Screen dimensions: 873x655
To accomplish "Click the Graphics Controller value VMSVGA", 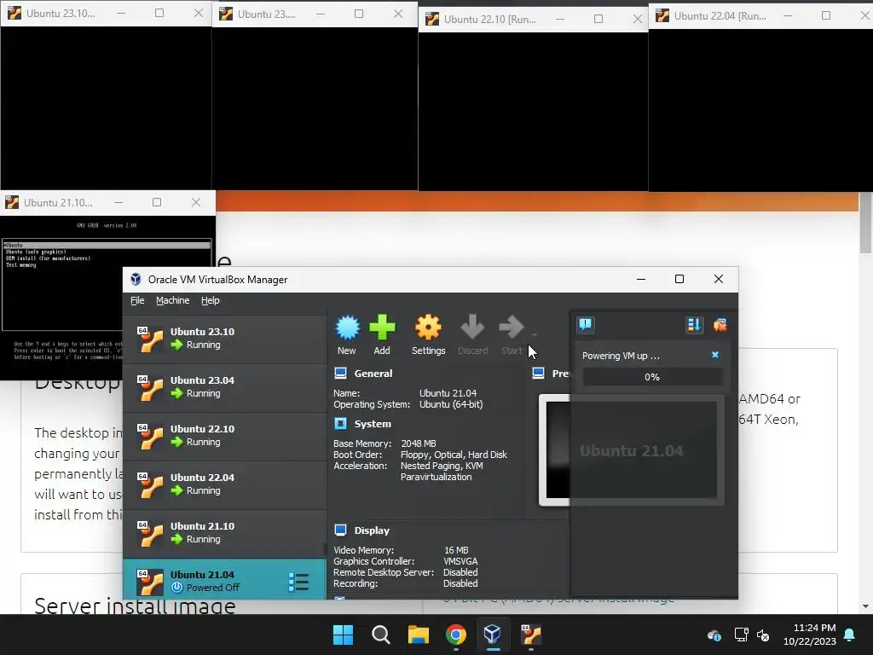I will (460, 561).
